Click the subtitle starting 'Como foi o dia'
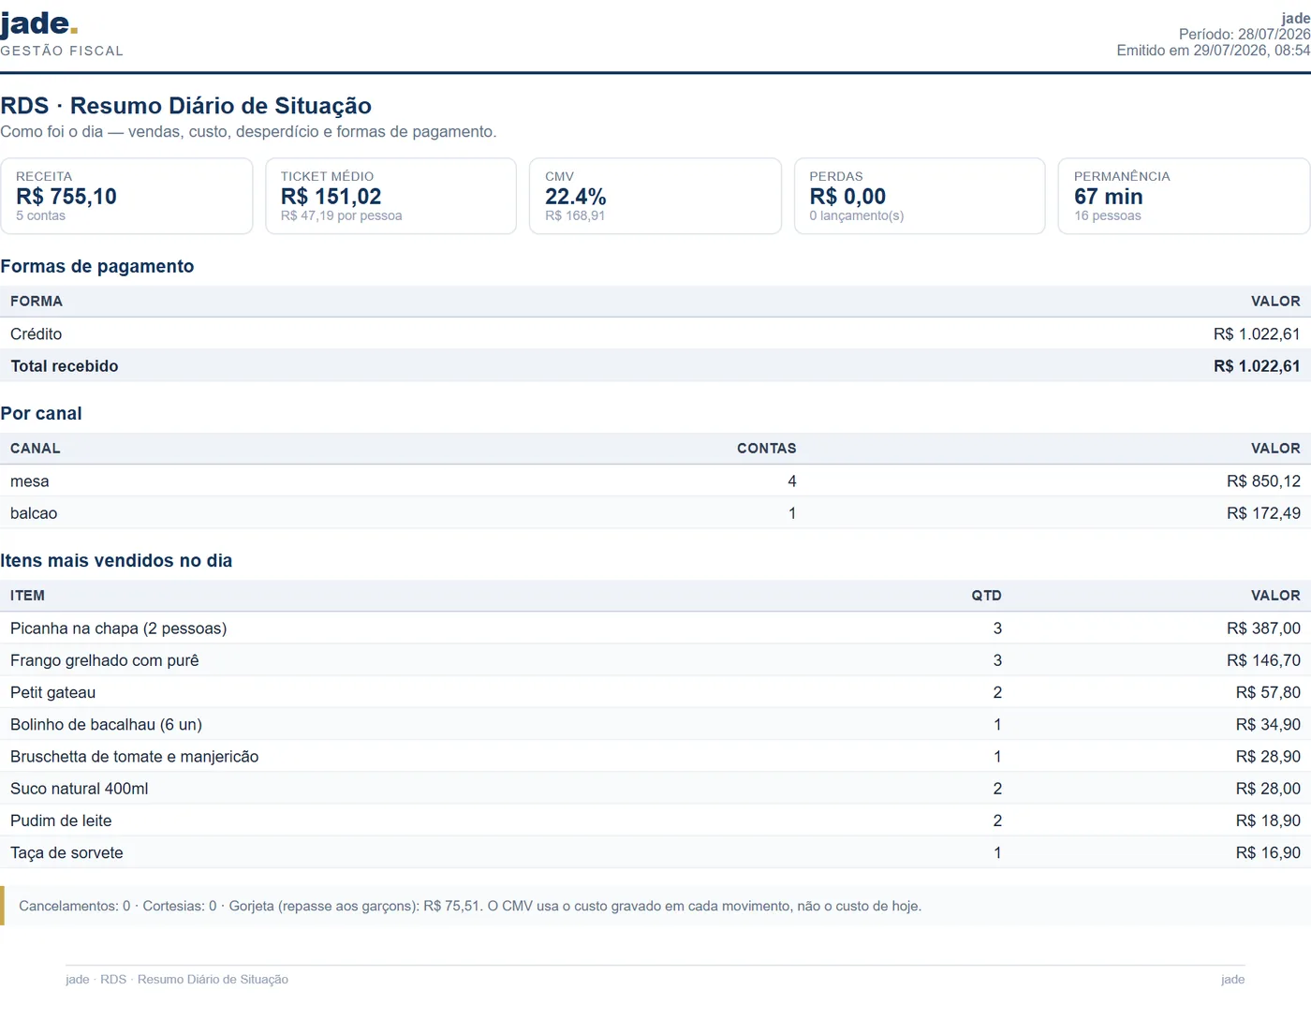The height and width of the screenshot is (1020, 1311). pyautogui.click(x=248, y=132)
